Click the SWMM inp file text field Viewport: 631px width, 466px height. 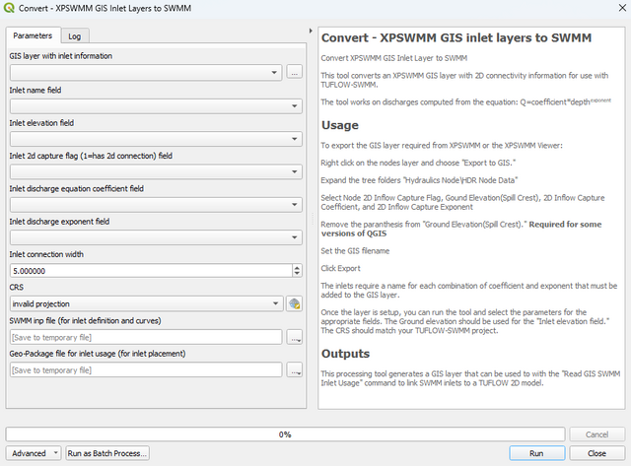pyautogui.click(x=145, y=337)
